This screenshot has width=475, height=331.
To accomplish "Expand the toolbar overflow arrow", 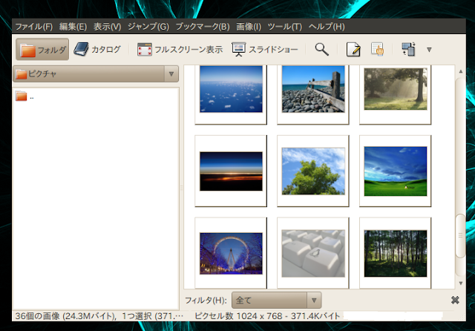I will 429,50.
